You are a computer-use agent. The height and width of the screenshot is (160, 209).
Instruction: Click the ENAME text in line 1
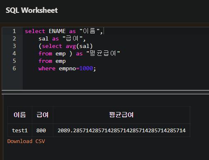coord(57,31)
